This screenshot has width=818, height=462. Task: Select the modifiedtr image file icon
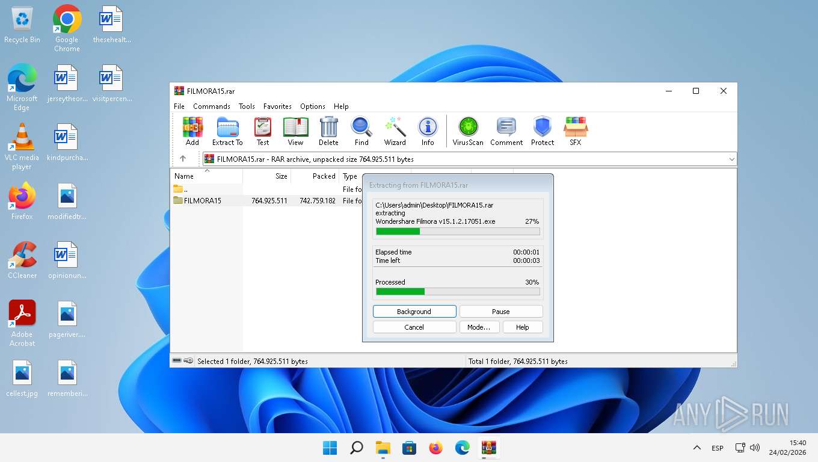coord(67,202)
